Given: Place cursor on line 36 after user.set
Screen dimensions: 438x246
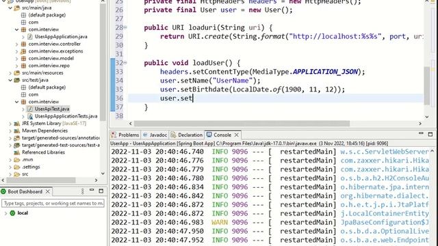Looking at the screenshot, I should [193, 98].
